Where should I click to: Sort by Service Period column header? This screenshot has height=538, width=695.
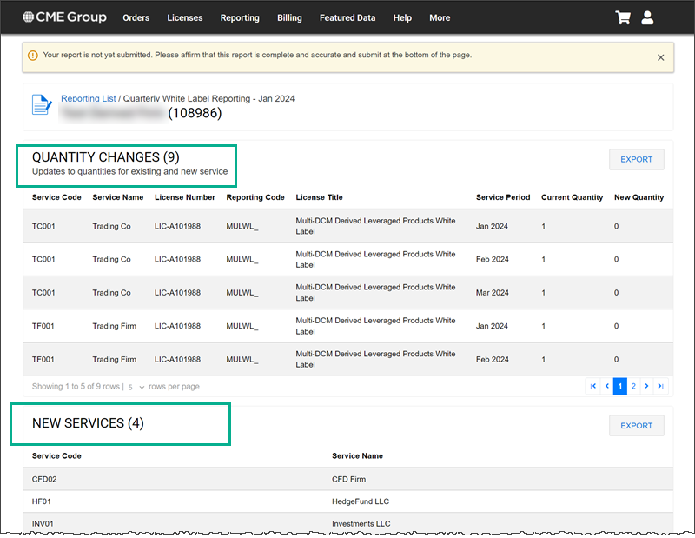coord(502,197)
